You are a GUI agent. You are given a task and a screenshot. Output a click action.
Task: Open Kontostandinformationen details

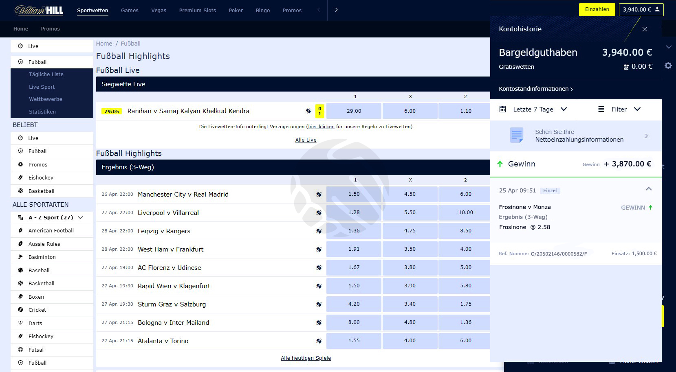[x=536, y=89]
